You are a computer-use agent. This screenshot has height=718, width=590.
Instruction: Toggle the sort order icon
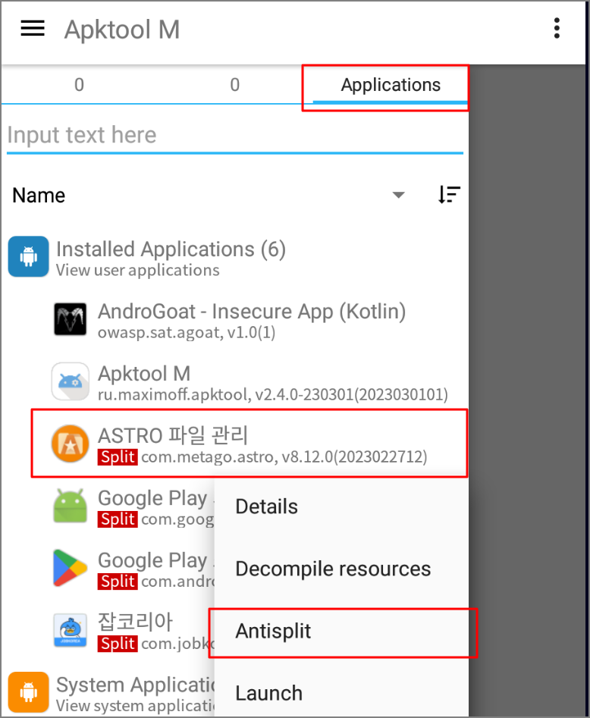(x=449, y=195)
